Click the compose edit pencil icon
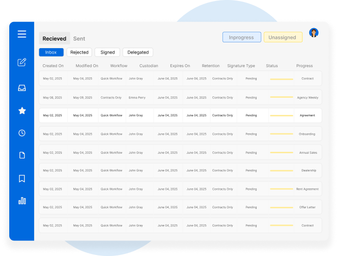This screenshot has height=256, width=338. point(22,62)
